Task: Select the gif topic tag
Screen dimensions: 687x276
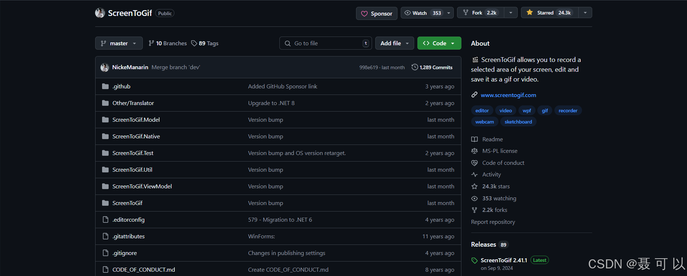Action: [545, 110]
